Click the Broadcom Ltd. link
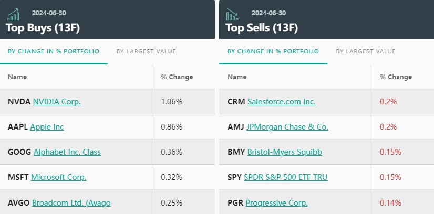Screen dimensions: 434x214 pyautogui.click(x=71, y=202)
